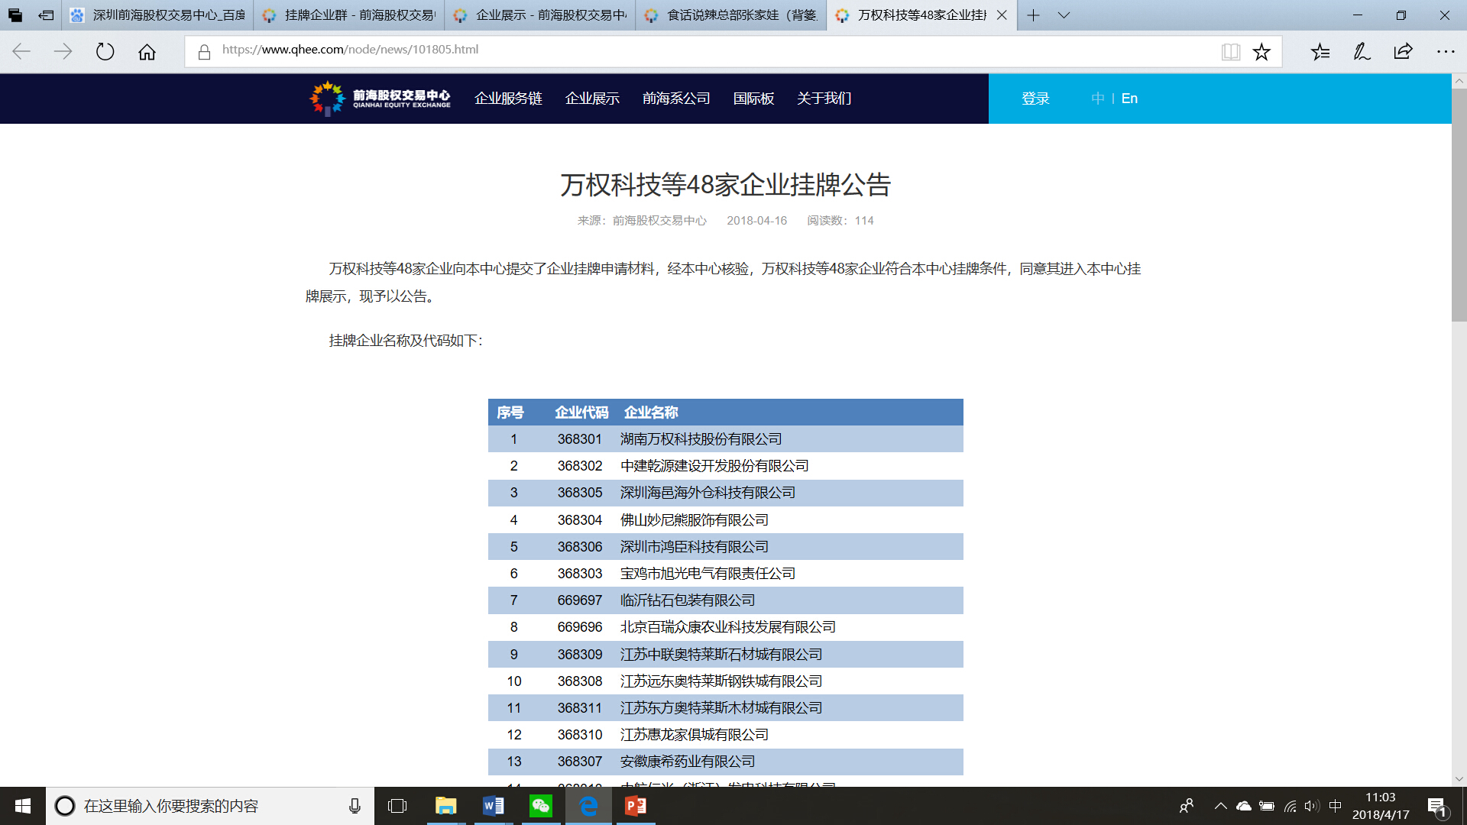This screenshot has height=825, width=1467.
Task: Open reading view icon in address bar
Action: [x=1230, y=52]
